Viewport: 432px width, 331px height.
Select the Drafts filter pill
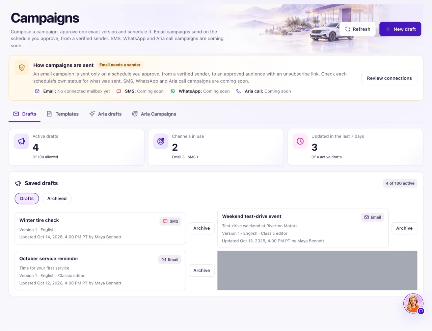click(27, 199)
